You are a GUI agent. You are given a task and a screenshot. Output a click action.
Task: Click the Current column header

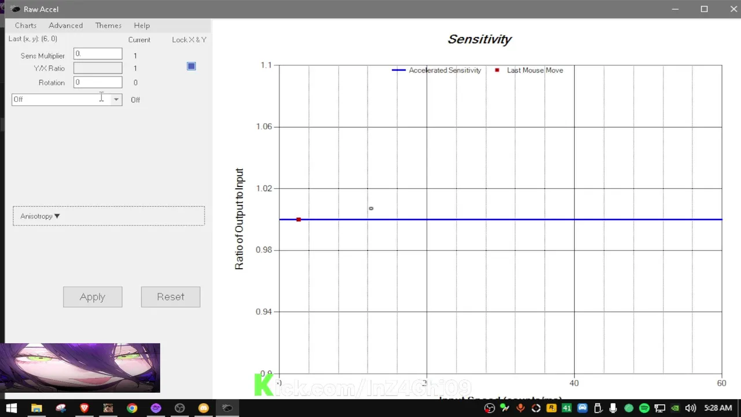(x=139, y=40)
